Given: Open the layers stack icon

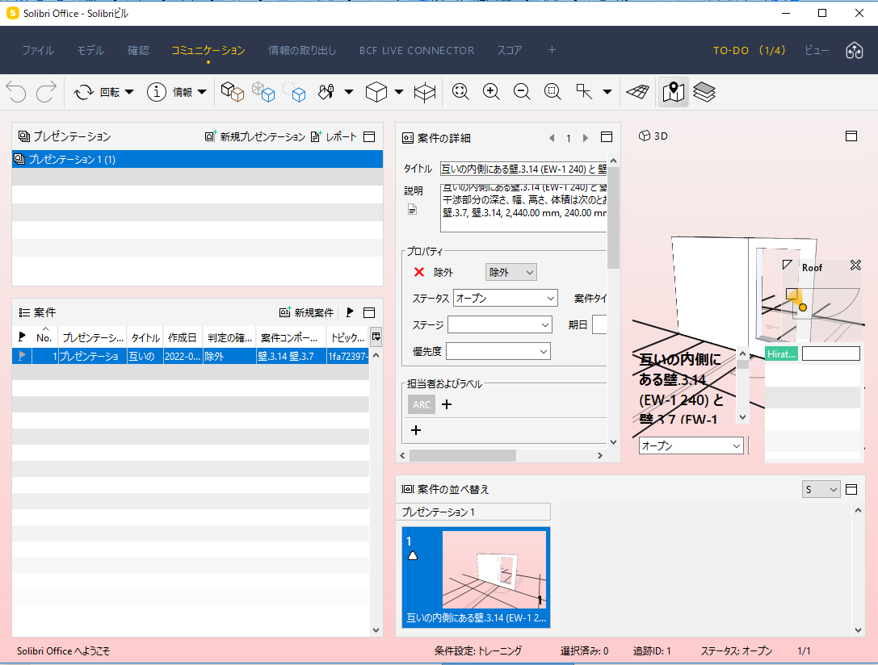Looking at the screenshot, I should coord(704,92).
